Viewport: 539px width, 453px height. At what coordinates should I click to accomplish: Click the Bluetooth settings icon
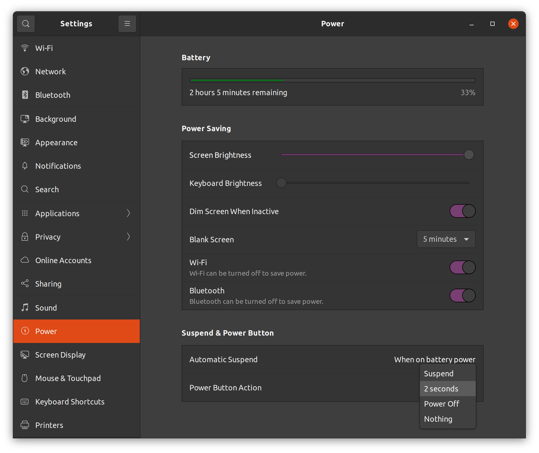[25, 95]
